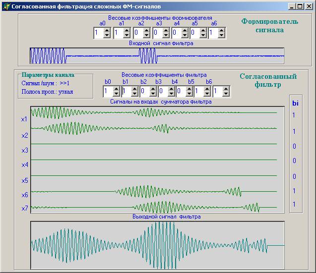
Task: Click the b4 value input field
Action: click(181, 91)
